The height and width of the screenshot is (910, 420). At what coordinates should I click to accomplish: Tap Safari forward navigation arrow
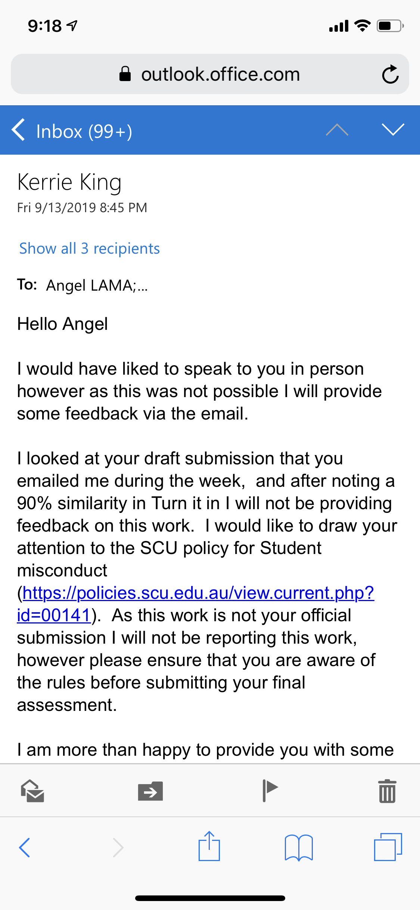[x=118, y=847]
